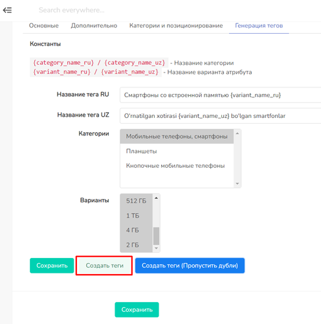321x324 pixels.
Task: Click green Сохранить button beside Создать теги
Action: click(52, 266)
